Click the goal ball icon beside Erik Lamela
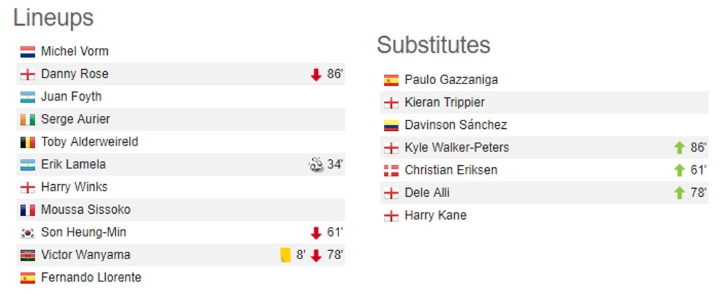Image resolution: width=727 pixels, height=294 pixels. 316,164
